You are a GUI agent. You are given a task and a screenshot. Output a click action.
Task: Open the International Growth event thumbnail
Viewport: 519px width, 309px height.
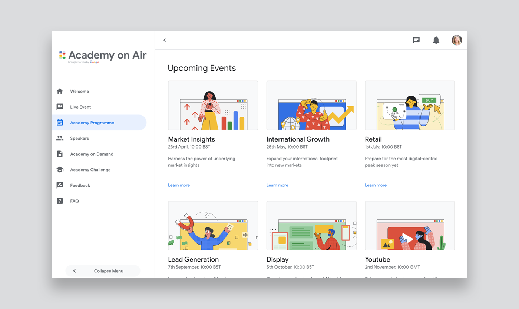point(311,105)
